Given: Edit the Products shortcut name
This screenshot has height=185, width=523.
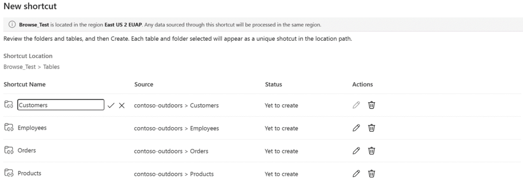Looking at the screenshot, I should 356,173.
